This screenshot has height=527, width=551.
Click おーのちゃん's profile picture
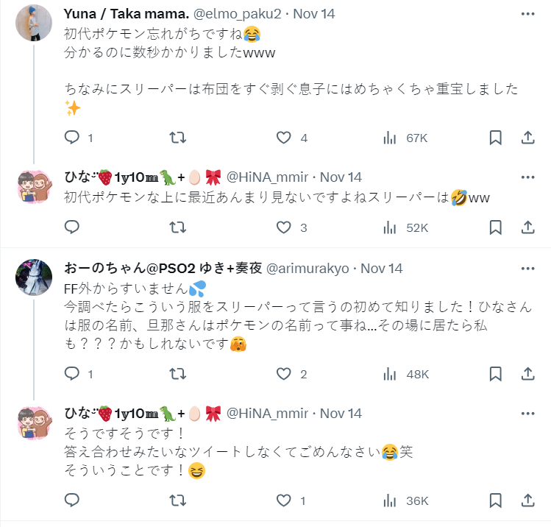[34, 277]
